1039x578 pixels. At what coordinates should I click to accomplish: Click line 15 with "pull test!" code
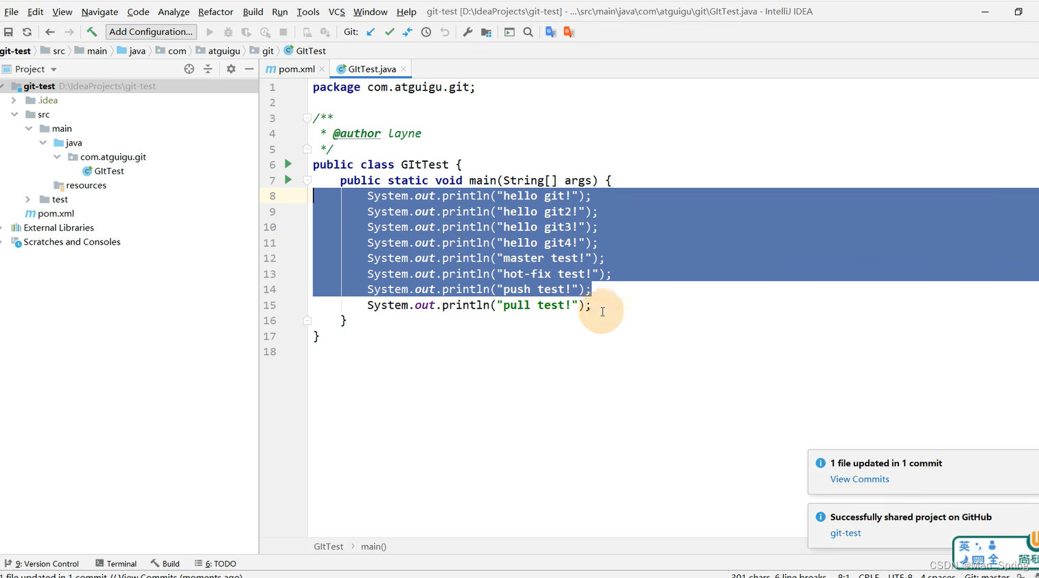click(x=478, y=305)
